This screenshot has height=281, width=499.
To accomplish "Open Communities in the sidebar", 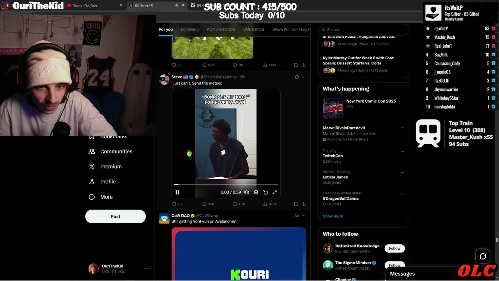I will coord(110,151).
